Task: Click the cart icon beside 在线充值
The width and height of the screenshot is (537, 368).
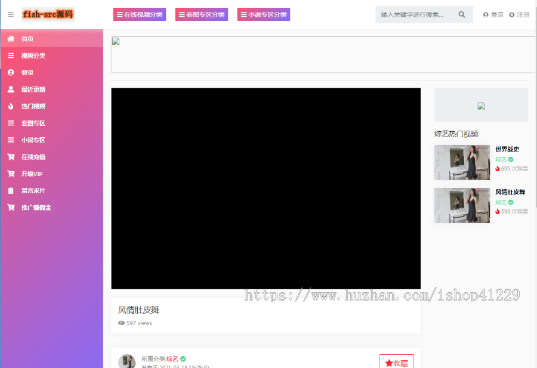Action: coord(11,157)
